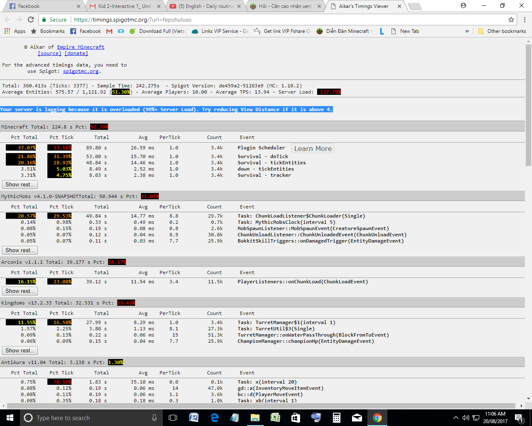Viewport: 532px width, 426px height.
Task: Expand remaining Kingdoms timings via Show rest
Action: pos(20,350)
